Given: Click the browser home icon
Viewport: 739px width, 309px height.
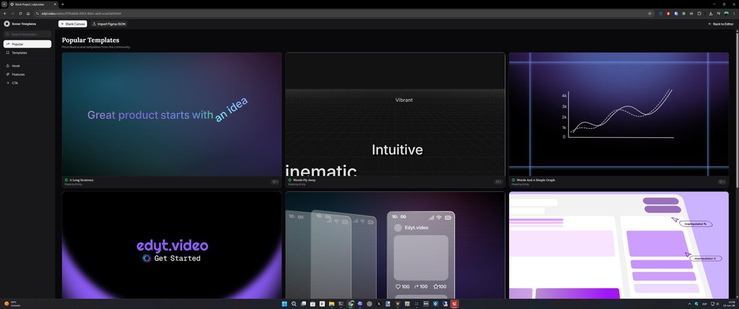Looking at the screenshot, I should tap(28, 13).
